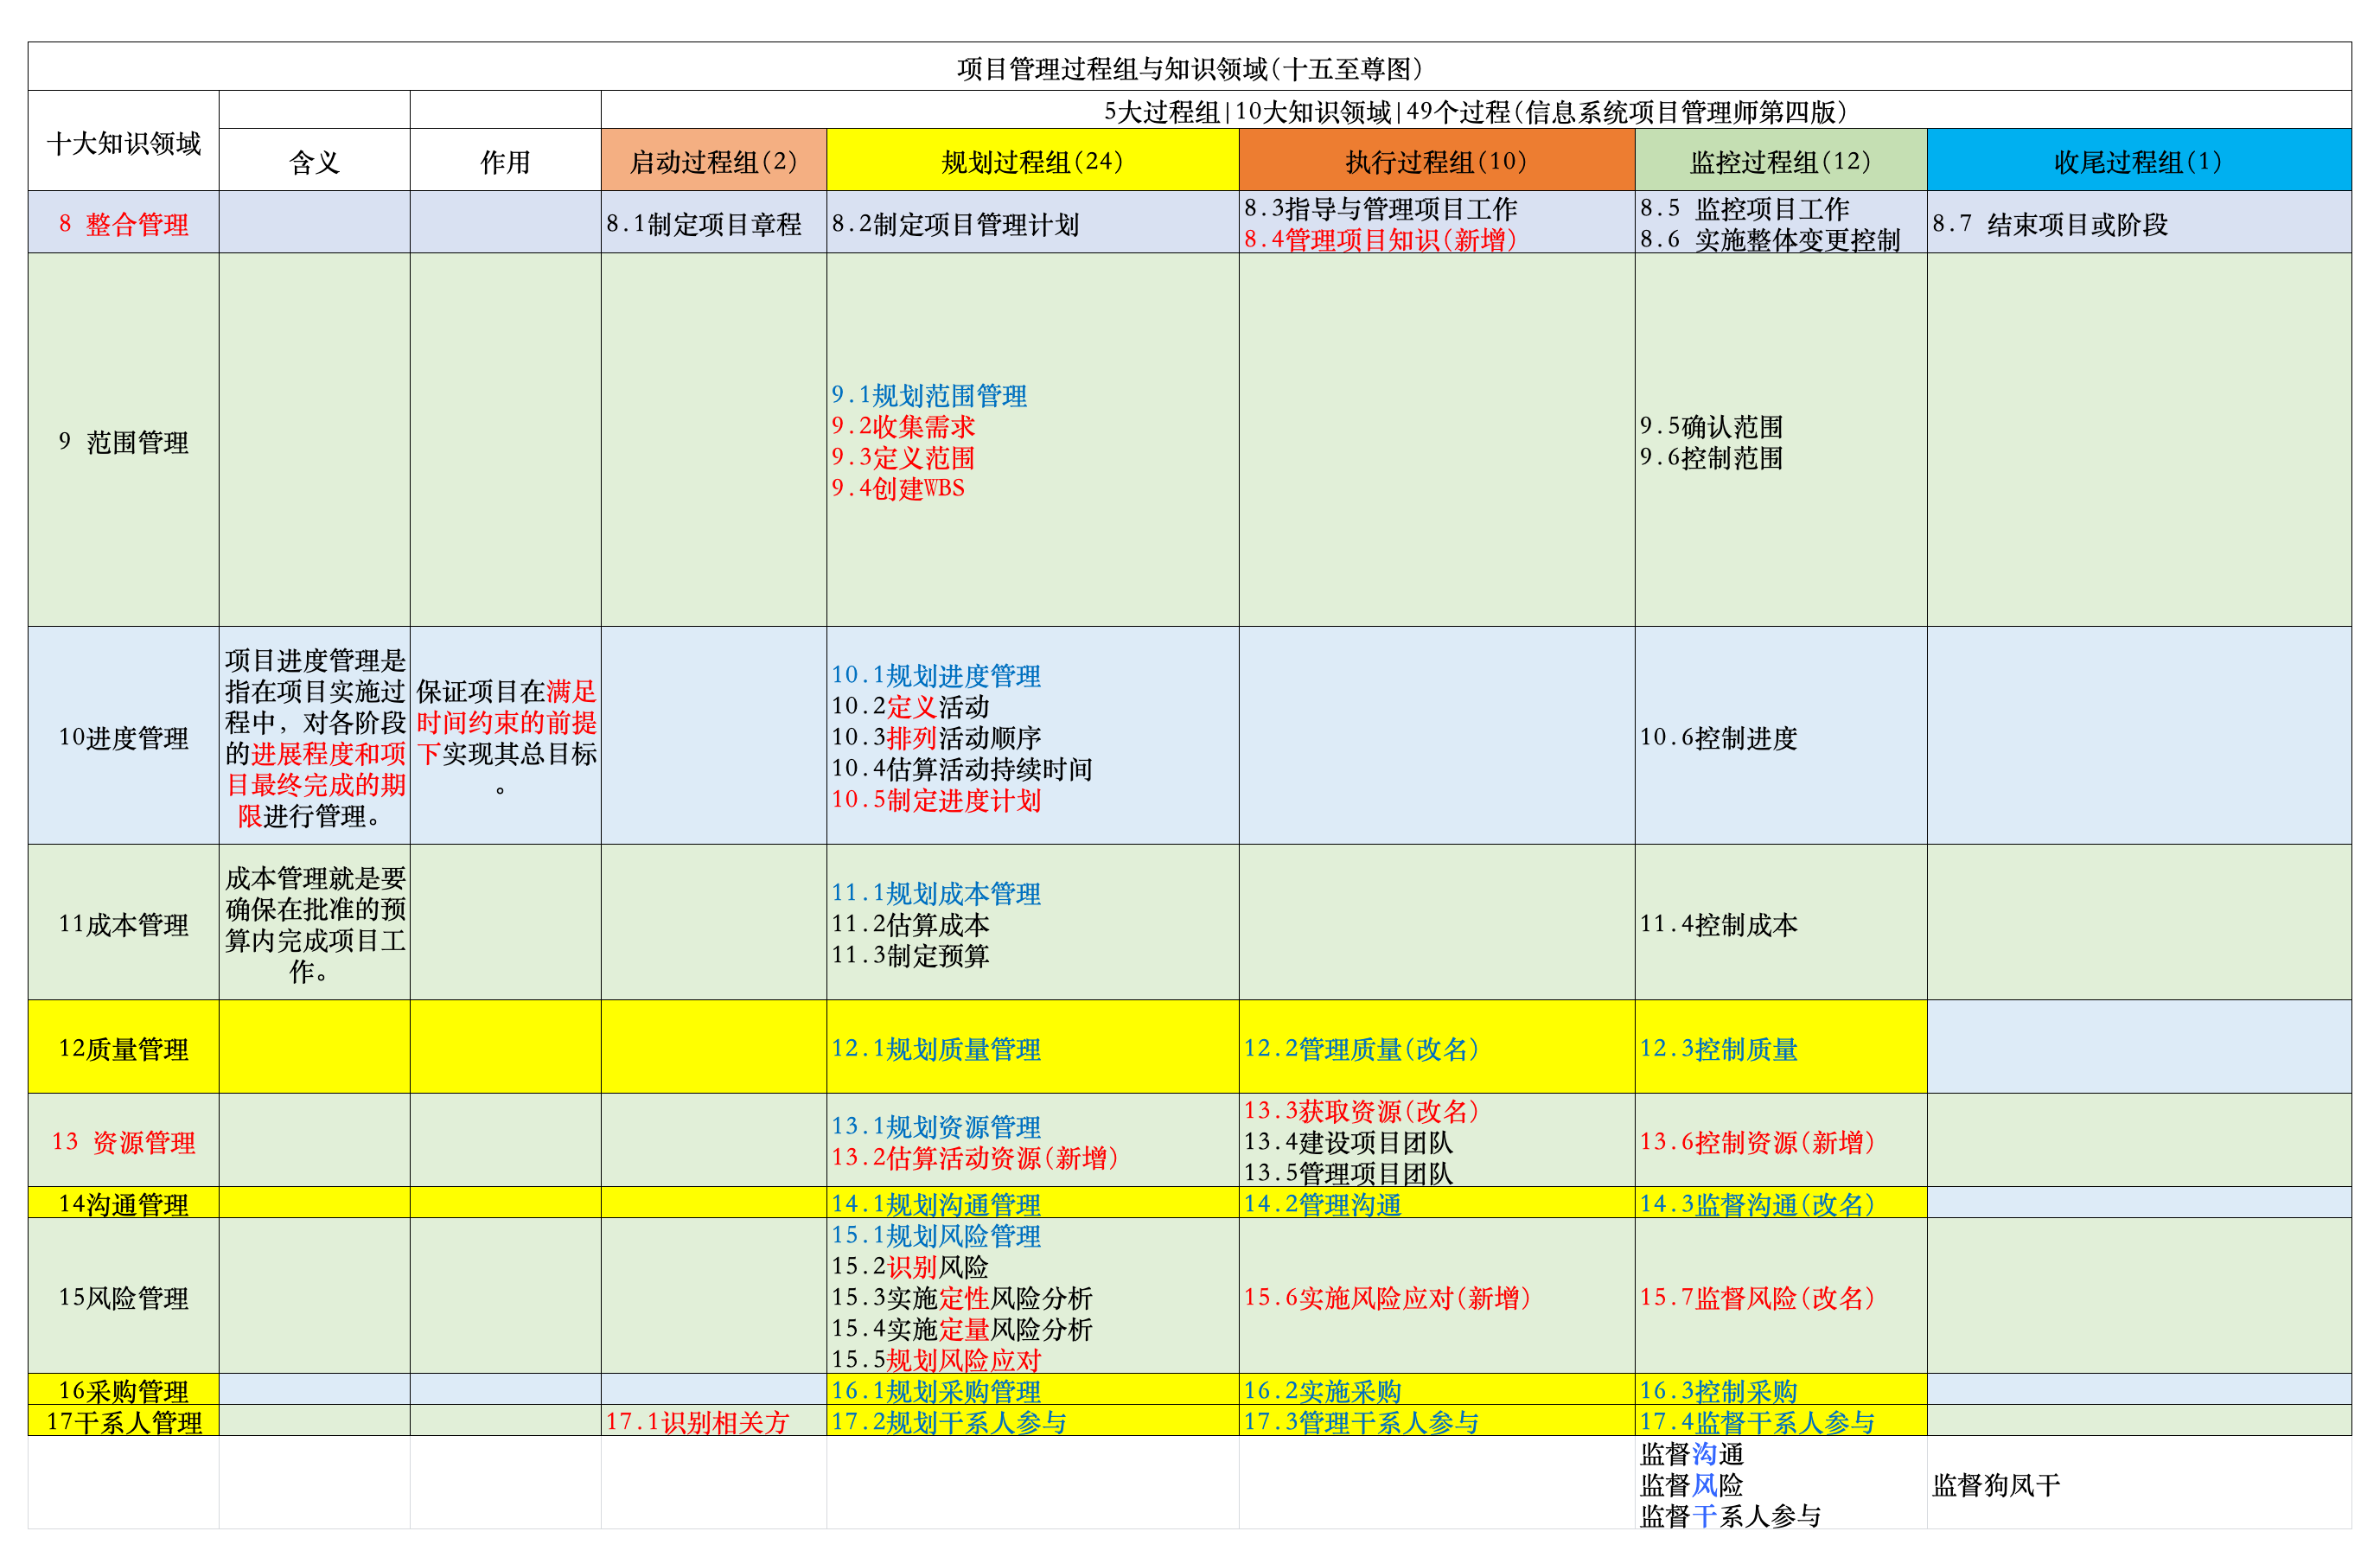
Task: Click the 收尾过程组(1) header cell
Action: click(x=2138, y=160)
